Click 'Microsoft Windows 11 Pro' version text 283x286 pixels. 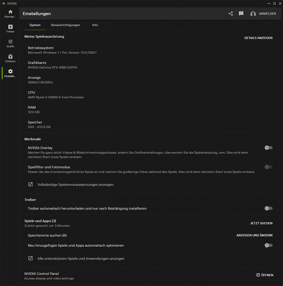[62, 53]
